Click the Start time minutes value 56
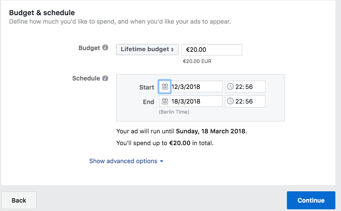This screenshot has height=211, width=341. 249,87
